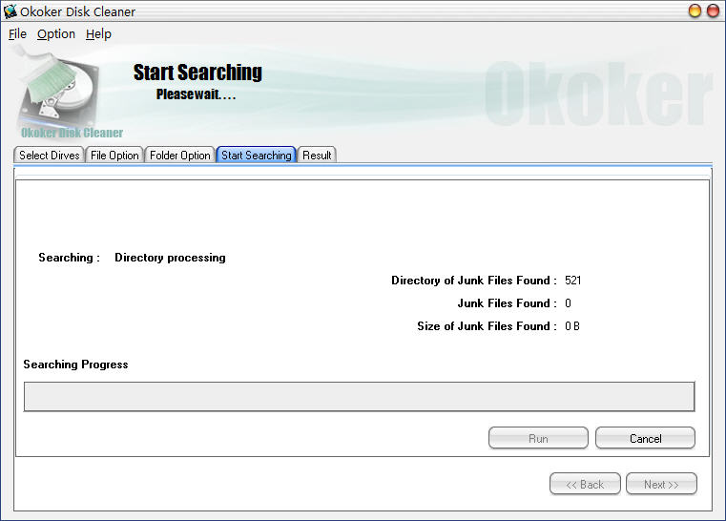The width and height of the screenshot is (726, 521).
Task: Click the Okoker app icon in title bar
Action: point(10,11)
